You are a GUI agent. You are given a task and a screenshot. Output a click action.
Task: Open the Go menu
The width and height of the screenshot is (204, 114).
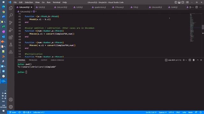43,2
